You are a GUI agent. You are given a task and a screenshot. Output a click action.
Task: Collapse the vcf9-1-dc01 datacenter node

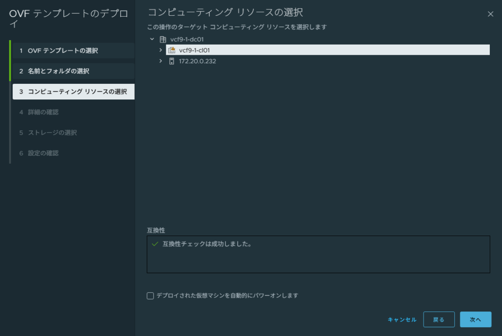tap(152, 39)
